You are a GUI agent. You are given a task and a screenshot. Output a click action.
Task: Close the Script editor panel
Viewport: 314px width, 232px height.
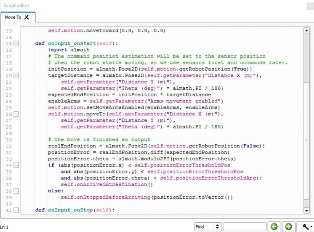pyautogui.click(x=310, y=6)
